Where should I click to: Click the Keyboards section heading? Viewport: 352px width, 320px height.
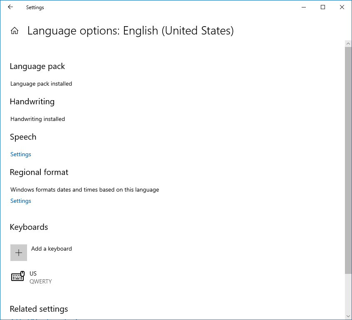[29, 227]
